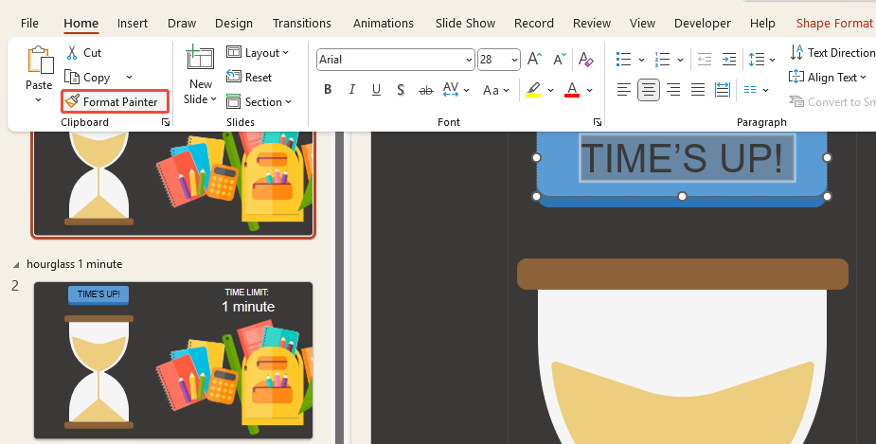This screenshot has height=444, width=876.
Task: Open the Shape Format tab
Action: click(834, 23)
